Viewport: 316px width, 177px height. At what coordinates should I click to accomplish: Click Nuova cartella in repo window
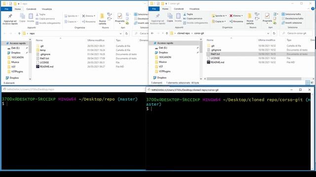click(x=102, y=19)
